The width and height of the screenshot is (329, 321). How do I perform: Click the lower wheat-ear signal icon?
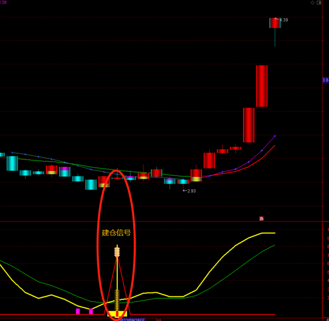[x=117, y=300]
